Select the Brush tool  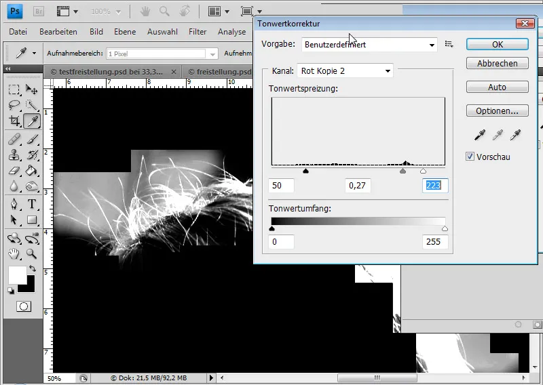pos(32,140)
